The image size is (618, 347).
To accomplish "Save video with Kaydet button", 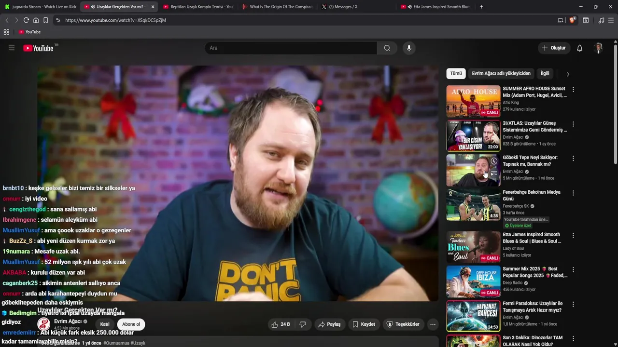I will 364,324.
